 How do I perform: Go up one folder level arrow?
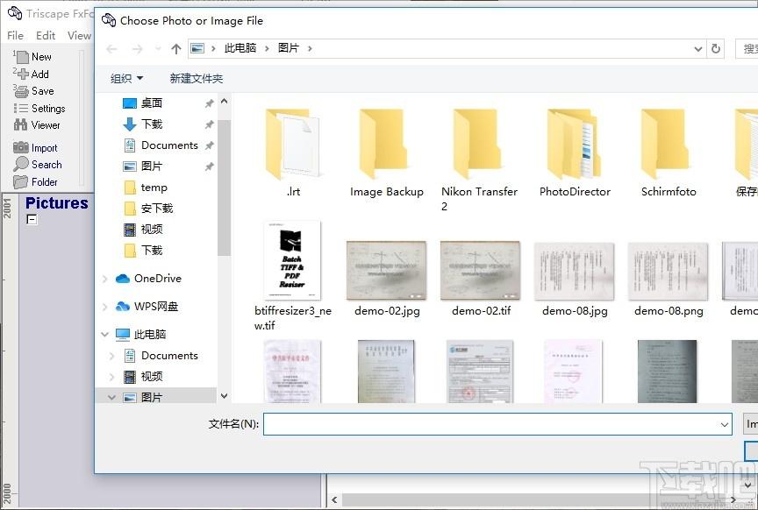pyautogui.click(x=176, y=49)
